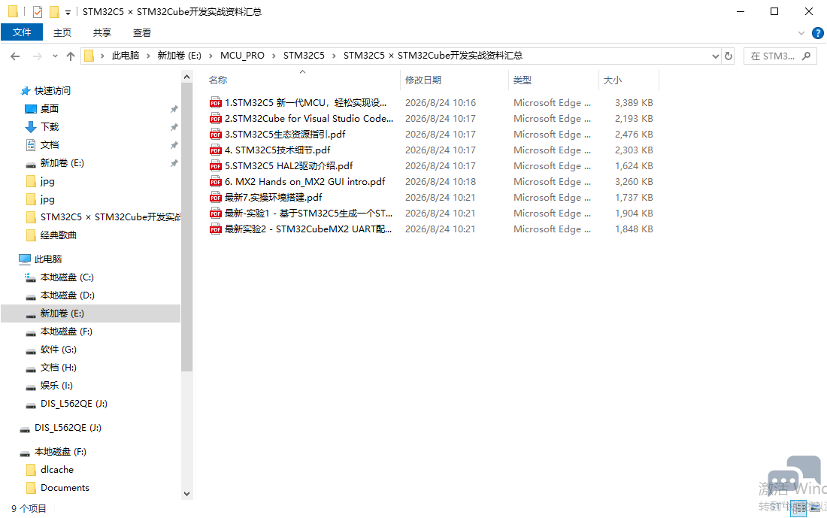827x518 pixels.
Task: Open customize quick access toolbar dropdown
Action: click(68, 13)
